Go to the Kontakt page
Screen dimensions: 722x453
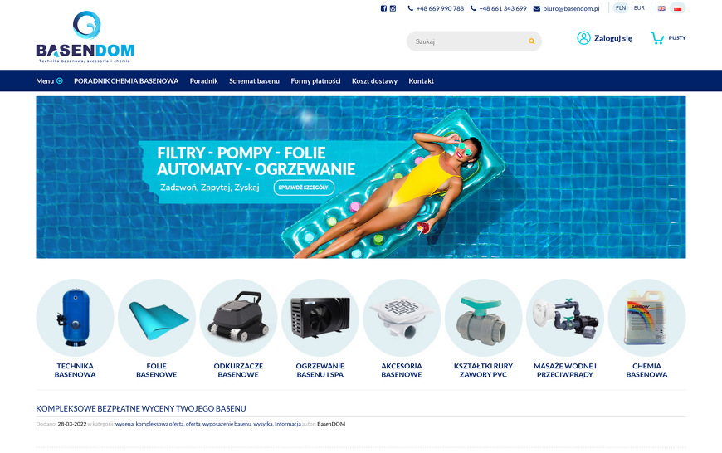(422, 81)
